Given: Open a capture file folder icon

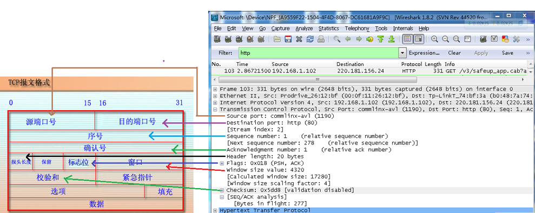Looking at the screenshot, I should click(277, 39).
